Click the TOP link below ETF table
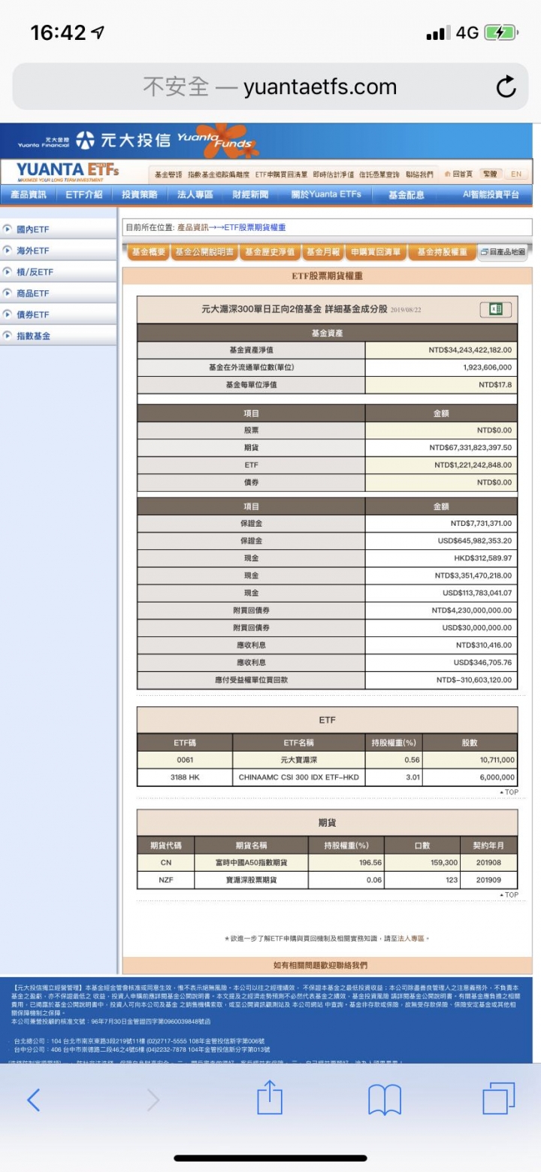Screen dimensions: 541x1172 coord(509,792)
